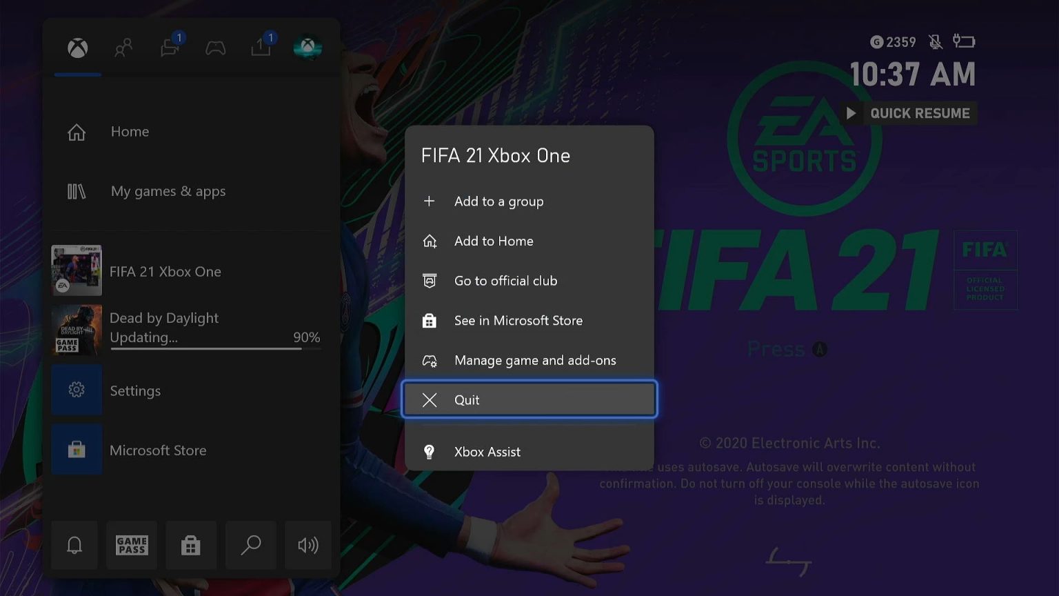Open the store bag icon at bottom
This screenshot has height=596, width=1059.
click(x=191, y=545)
